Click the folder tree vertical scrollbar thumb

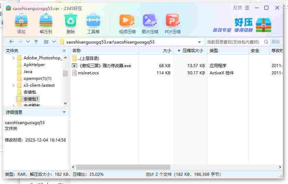point(65,73)
